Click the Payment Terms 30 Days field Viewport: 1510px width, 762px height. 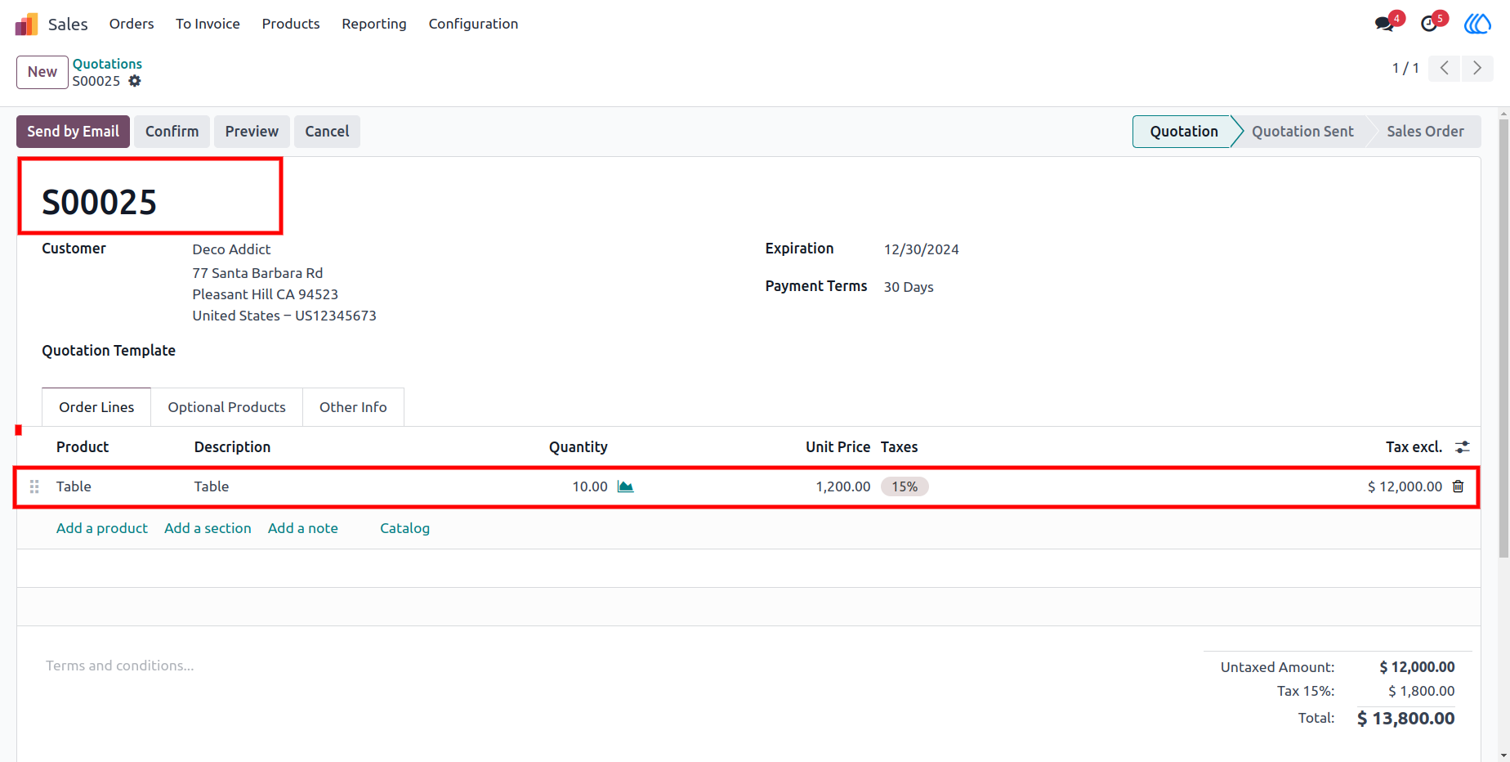point(909,287)
